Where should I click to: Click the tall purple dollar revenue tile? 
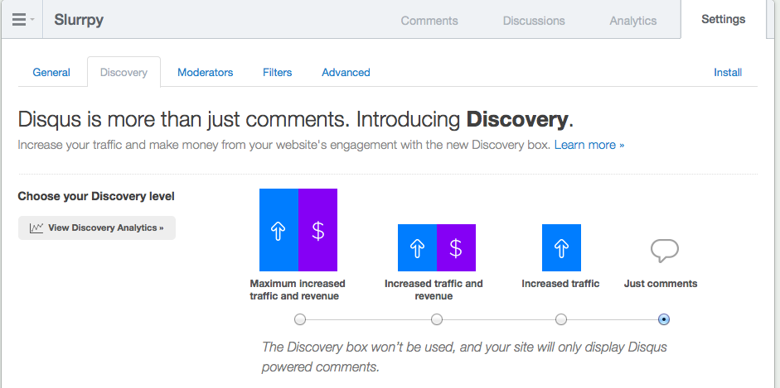point(317,230)
